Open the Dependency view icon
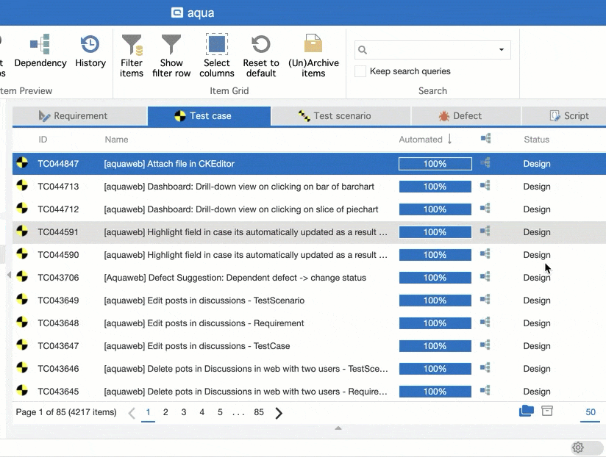 (x=40, y=46)
